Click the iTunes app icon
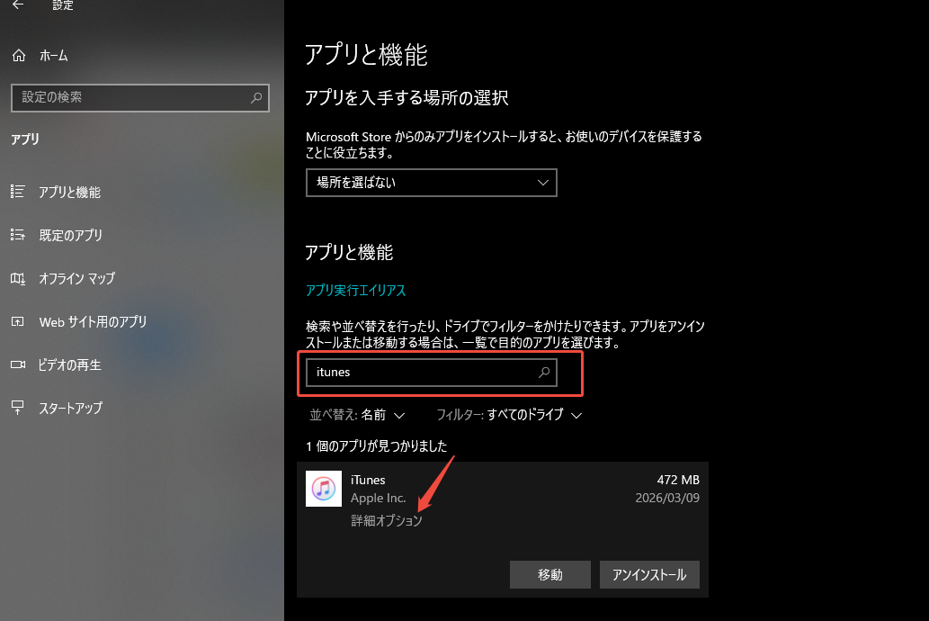The image size is (929, 621). 324,489
